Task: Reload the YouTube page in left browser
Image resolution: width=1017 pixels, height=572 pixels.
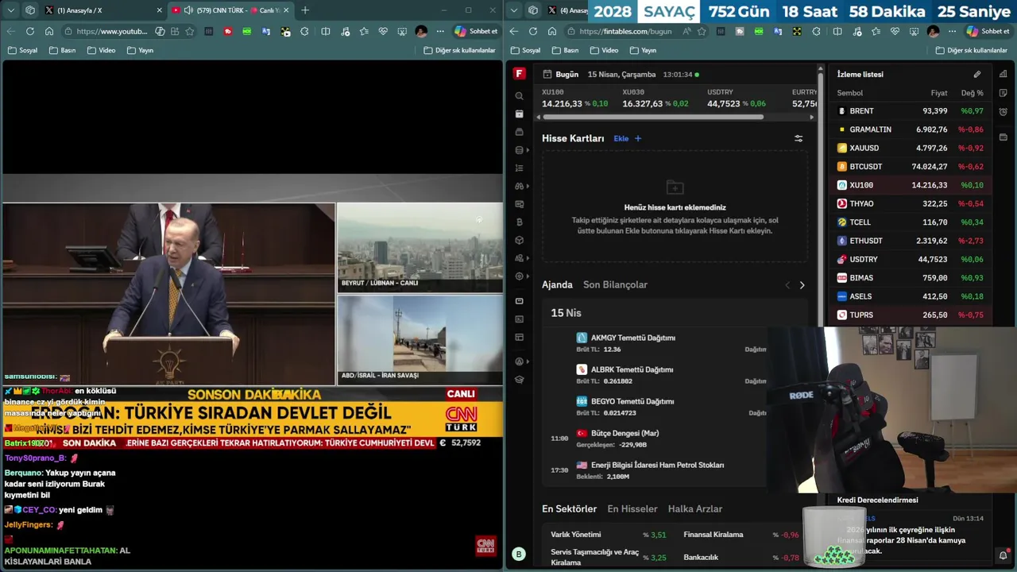Action: 30,31
